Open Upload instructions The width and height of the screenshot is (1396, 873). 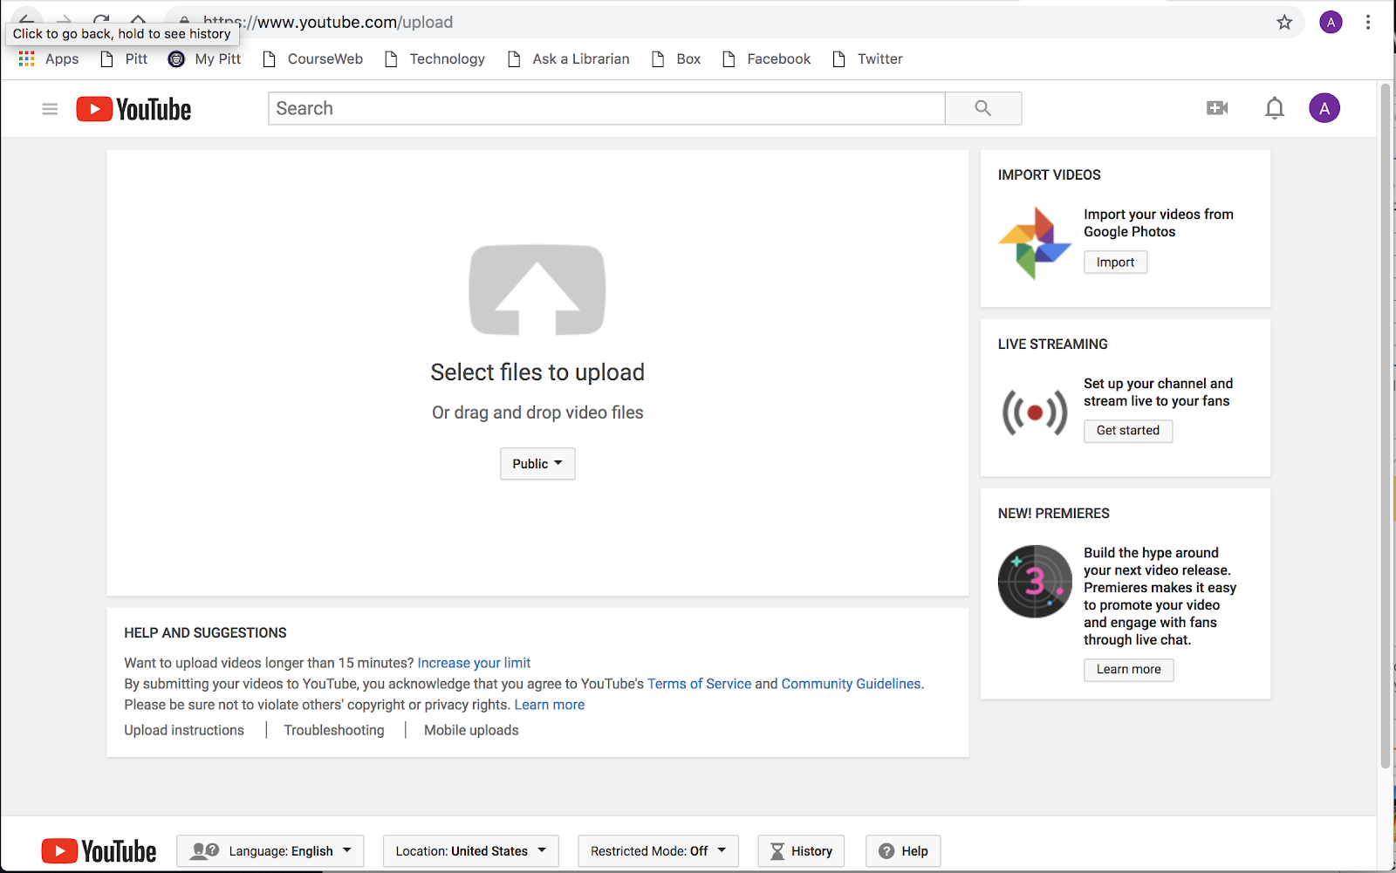coord(184,730)
